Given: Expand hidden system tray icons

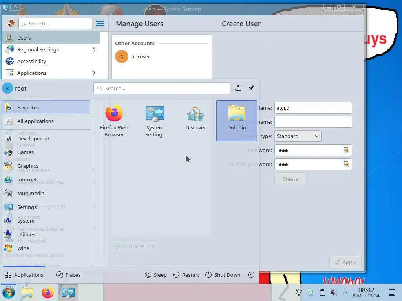Looking at the screenshot, I should 345,292.
